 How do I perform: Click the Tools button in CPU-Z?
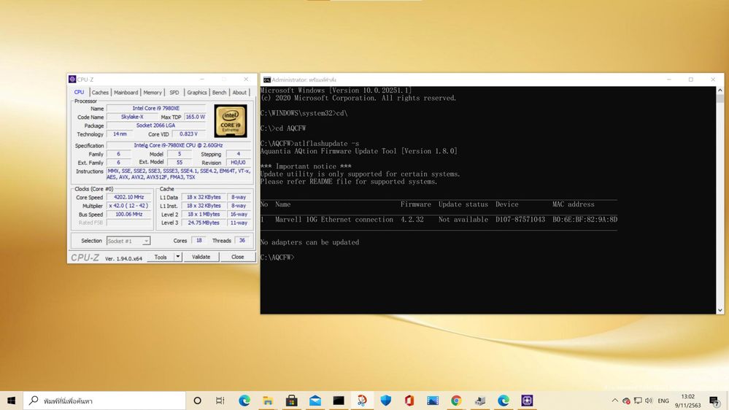[x=161, y=257]
